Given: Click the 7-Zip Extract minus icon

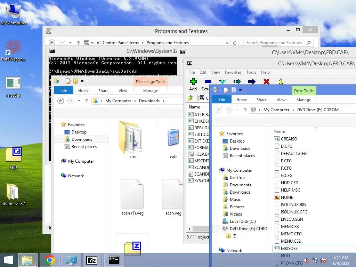Looking at the screenshot, I should click(x=208, y=81).
